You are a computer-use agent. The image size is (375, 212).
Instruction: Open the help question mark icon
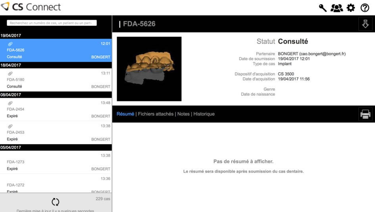[365, 8]
